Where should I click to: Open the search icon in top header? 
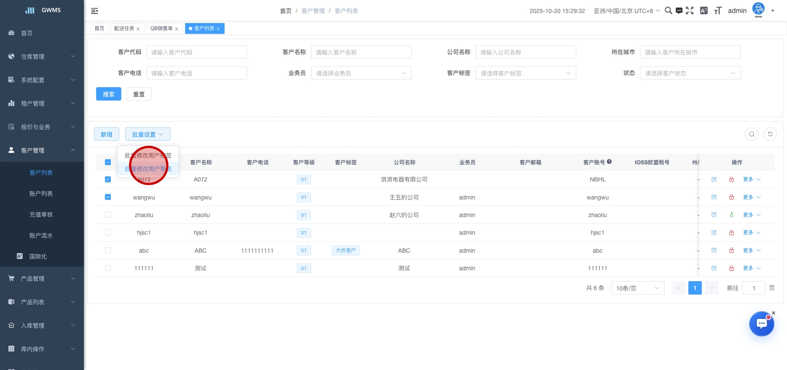668,11
